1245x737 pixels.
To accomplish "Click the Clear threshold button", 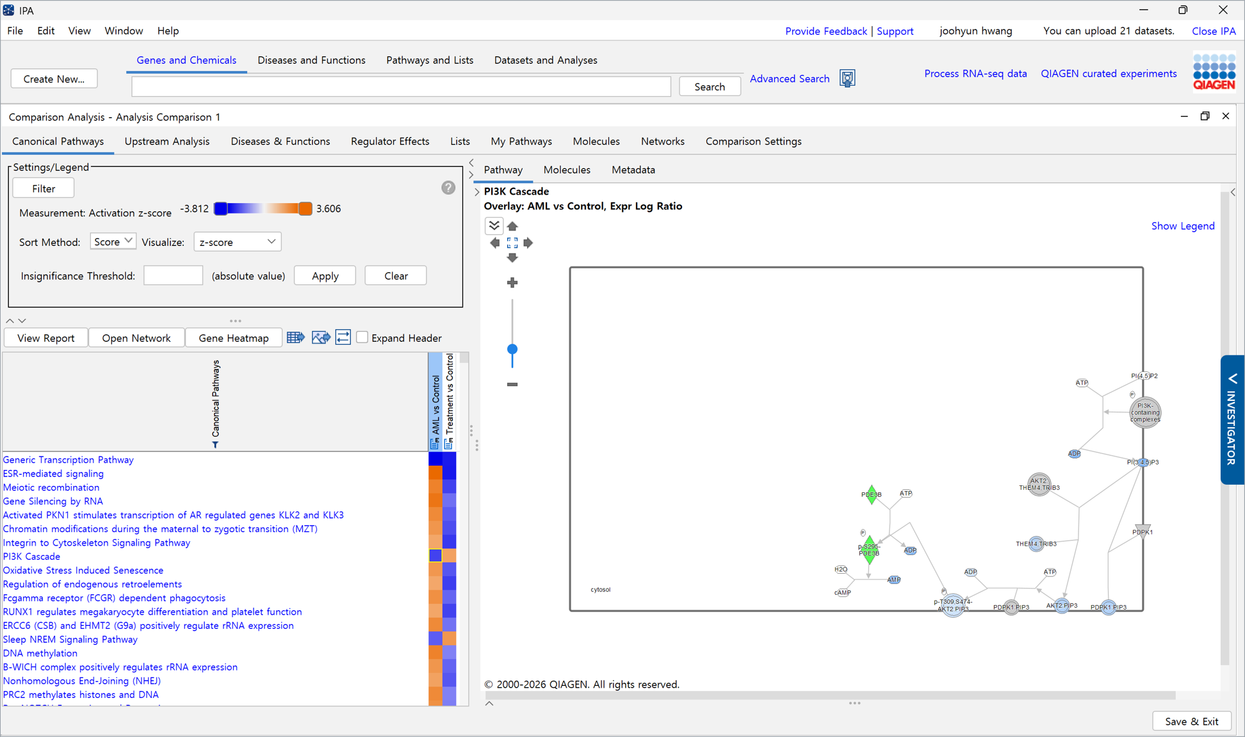I will (395, 276).
